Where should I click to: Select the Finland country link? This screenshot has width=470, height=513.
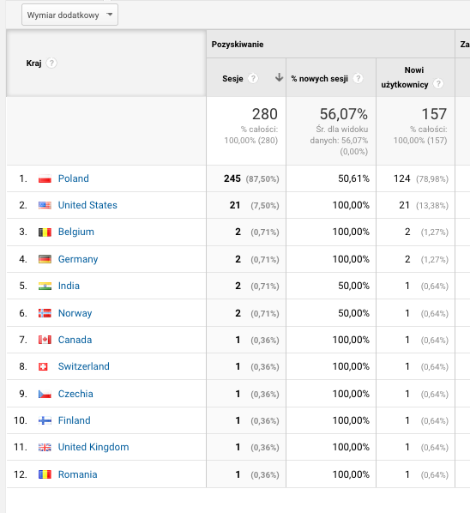75,420
